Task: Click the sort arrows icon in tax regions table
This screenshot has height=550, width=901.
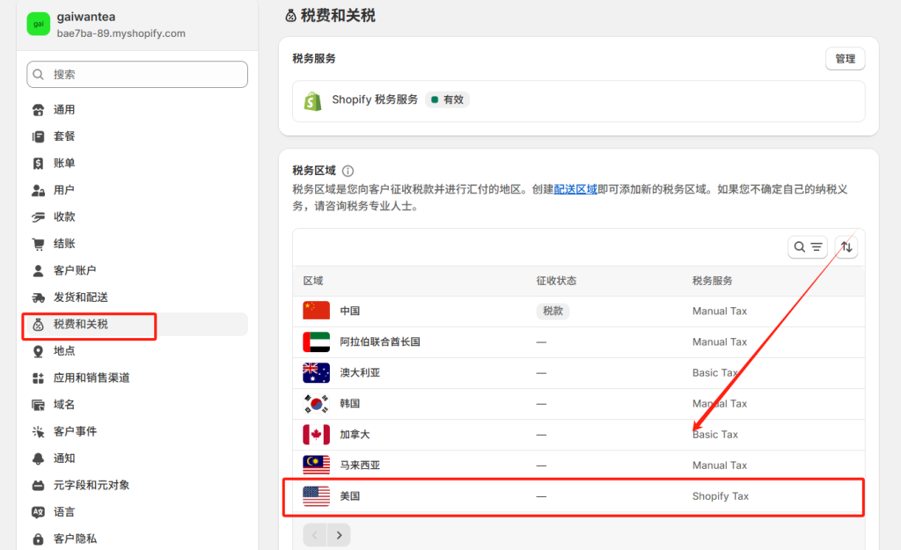Action: (x=846, y=246)
